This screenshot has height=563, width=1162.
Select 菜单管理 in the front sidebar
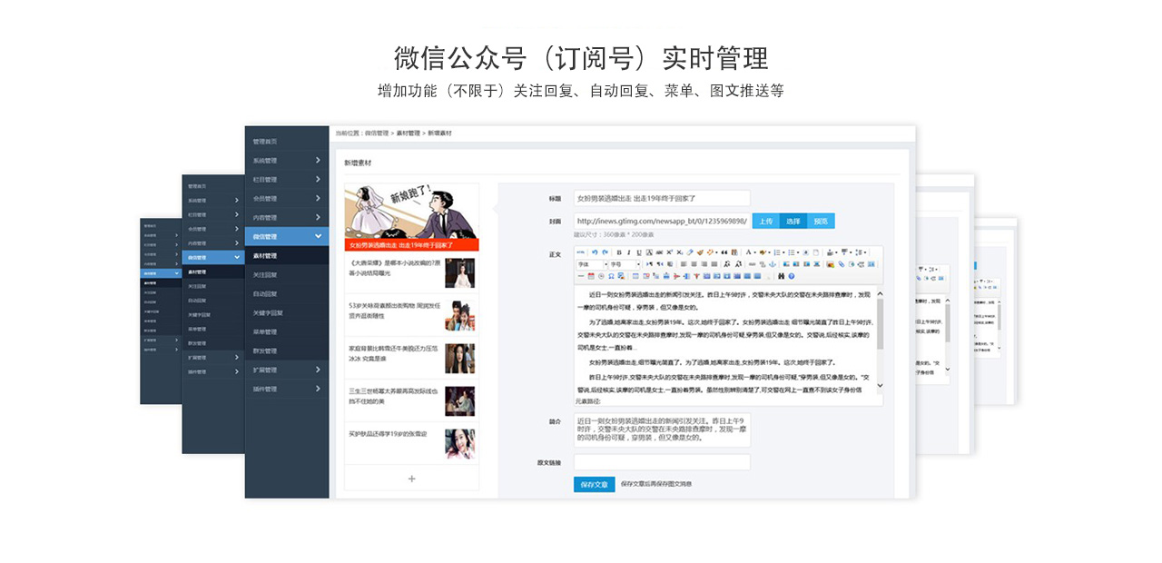tap(287, 332)
